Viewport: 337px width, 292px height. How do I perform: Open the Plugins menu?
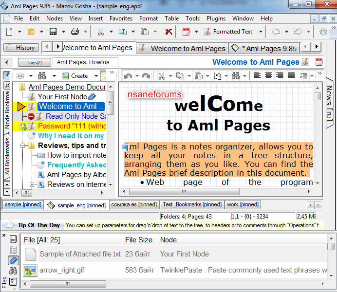[216, 18]
